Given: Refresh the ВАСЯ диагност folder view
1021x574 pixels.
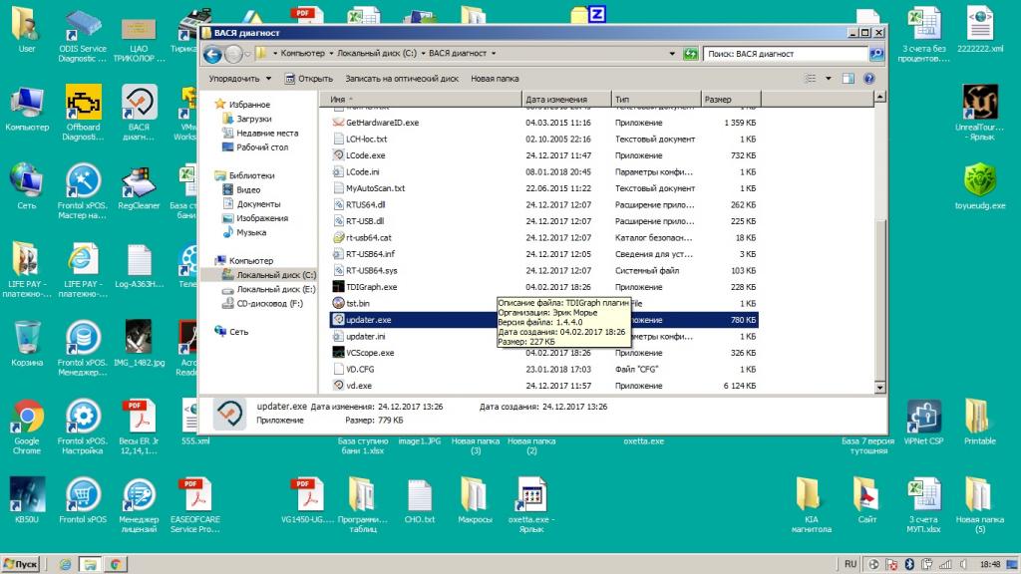Looking at the screenshot, I should click(x=690, y=54).
